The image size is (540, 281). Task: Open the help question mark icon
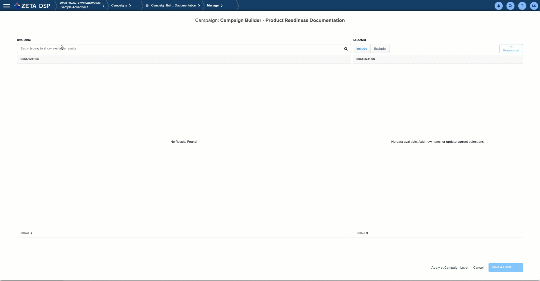[522, 6]
